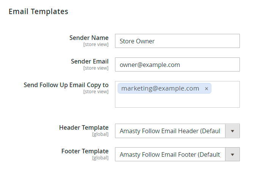Click the Send Follow Up Email Copy to label
The height and width of the screenshot is (175, 260).
[66, 85]
